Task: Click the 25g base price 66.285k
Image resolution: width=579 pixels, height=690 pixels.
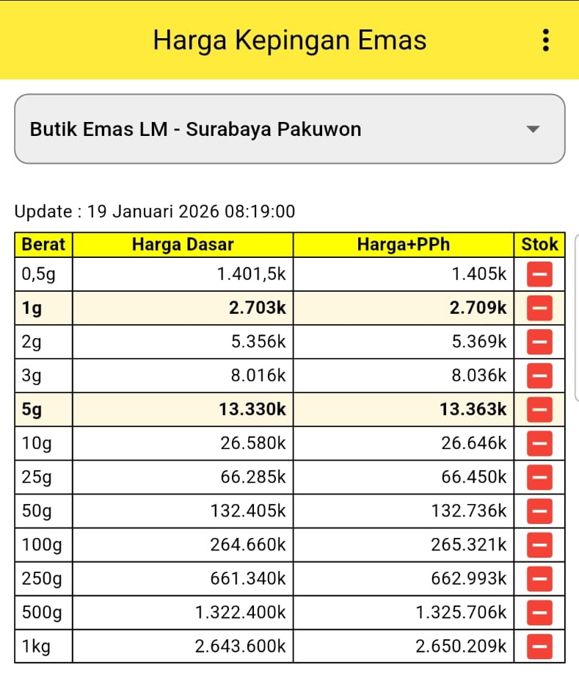Action: pos(253,477)
